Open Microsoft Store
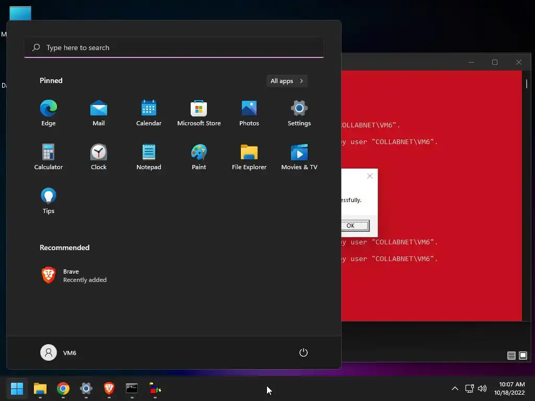Viewport: 535px width, 401px height. tap(199, 113)
